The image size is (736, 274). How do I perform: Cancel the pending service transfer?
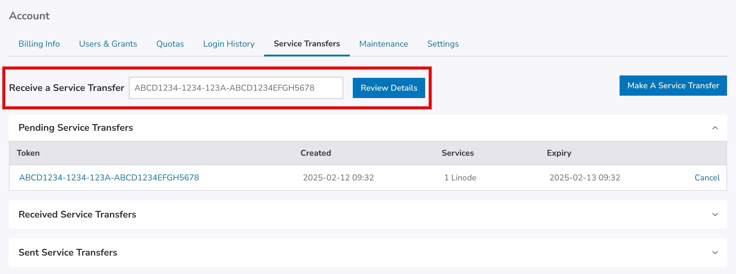707,178
